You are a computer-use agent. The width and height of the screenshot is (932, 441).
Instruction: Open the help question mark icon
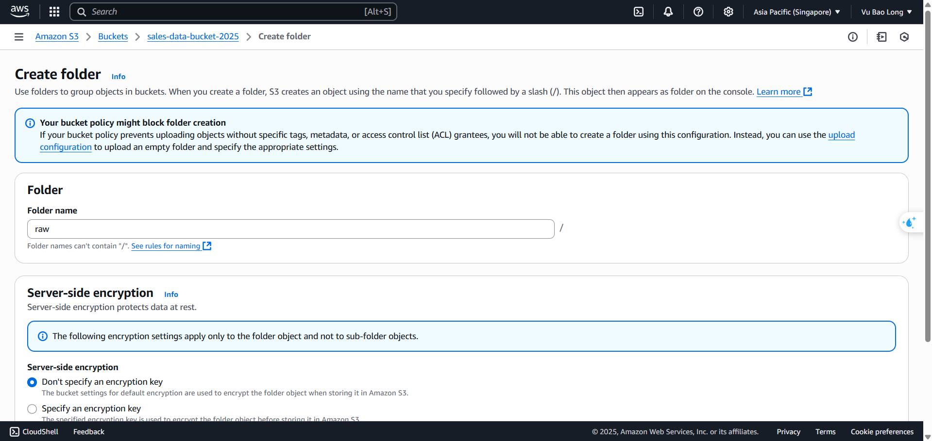coord(698,12)
